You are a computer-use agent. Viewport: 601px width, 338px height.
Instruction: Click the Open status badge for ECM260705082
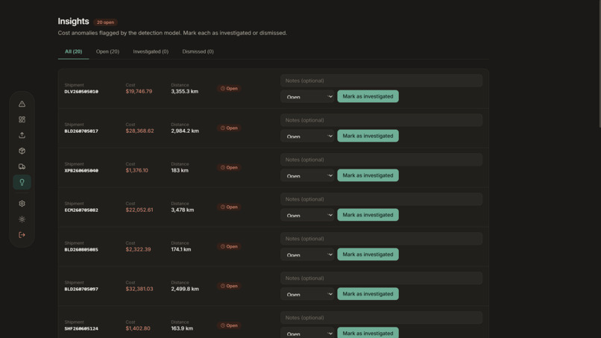click(229, 207)
